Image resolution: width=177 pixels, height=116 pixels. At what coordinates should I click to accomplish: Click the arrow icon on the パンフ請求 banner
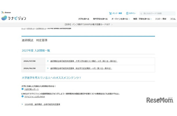click(112, 24)
